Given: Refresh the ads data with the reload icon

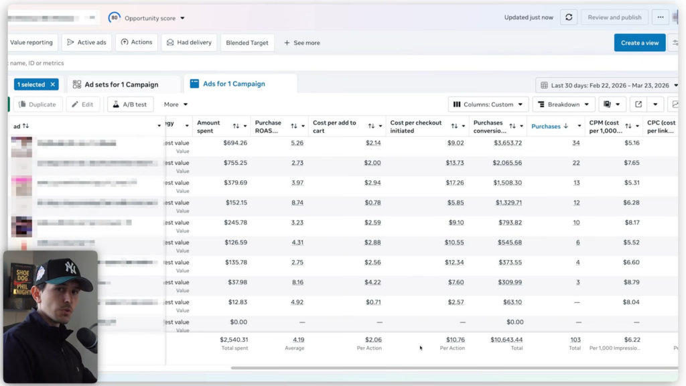Looking at the screenshot, I should [569, 17].
